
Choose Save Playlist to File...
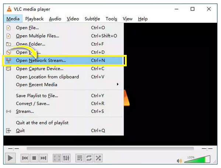point(64,96)
